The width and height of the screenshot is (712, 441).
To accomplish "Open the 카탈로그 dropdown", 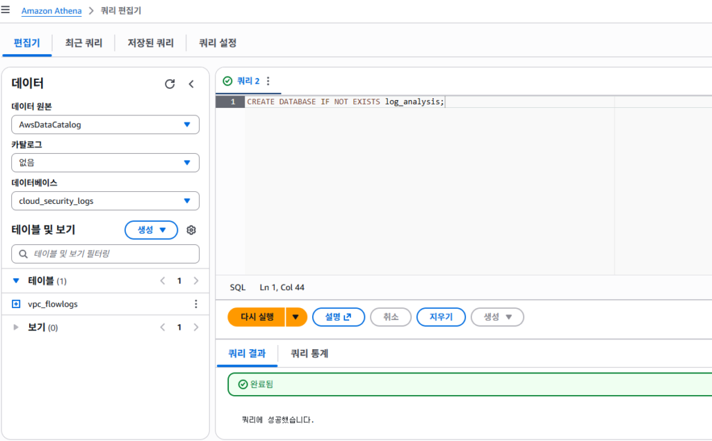I will tap(105, 163).
